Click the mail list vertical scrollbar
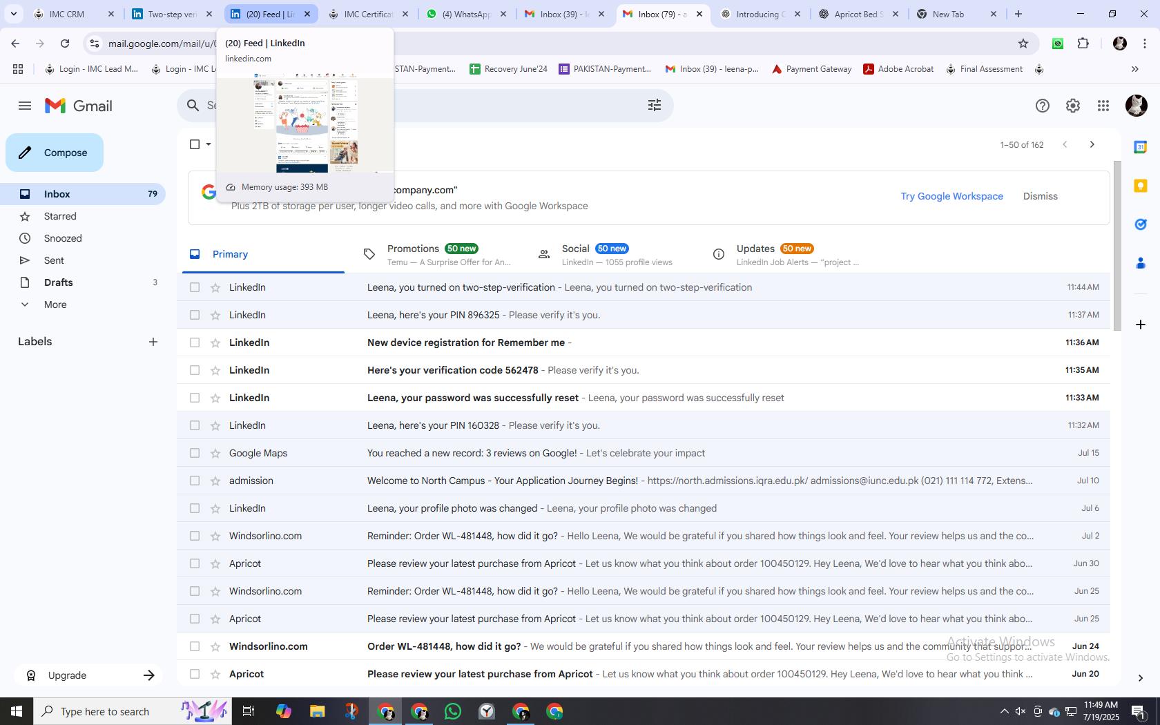This screenshot has width=1160, height=725. tap(1117, 244)
